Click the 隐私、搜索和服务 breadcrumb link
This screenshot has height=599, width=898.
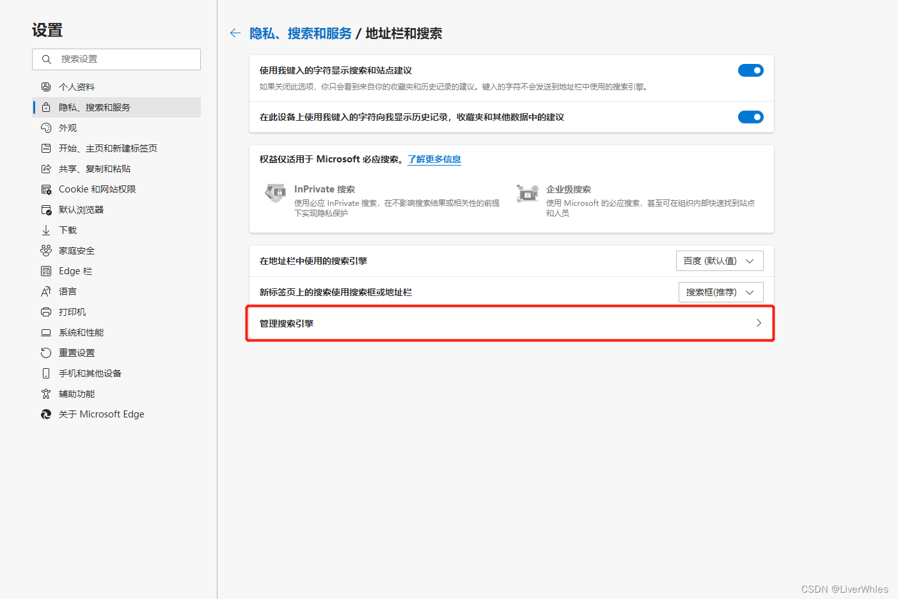pyautogui.click(x=301, y=33)
